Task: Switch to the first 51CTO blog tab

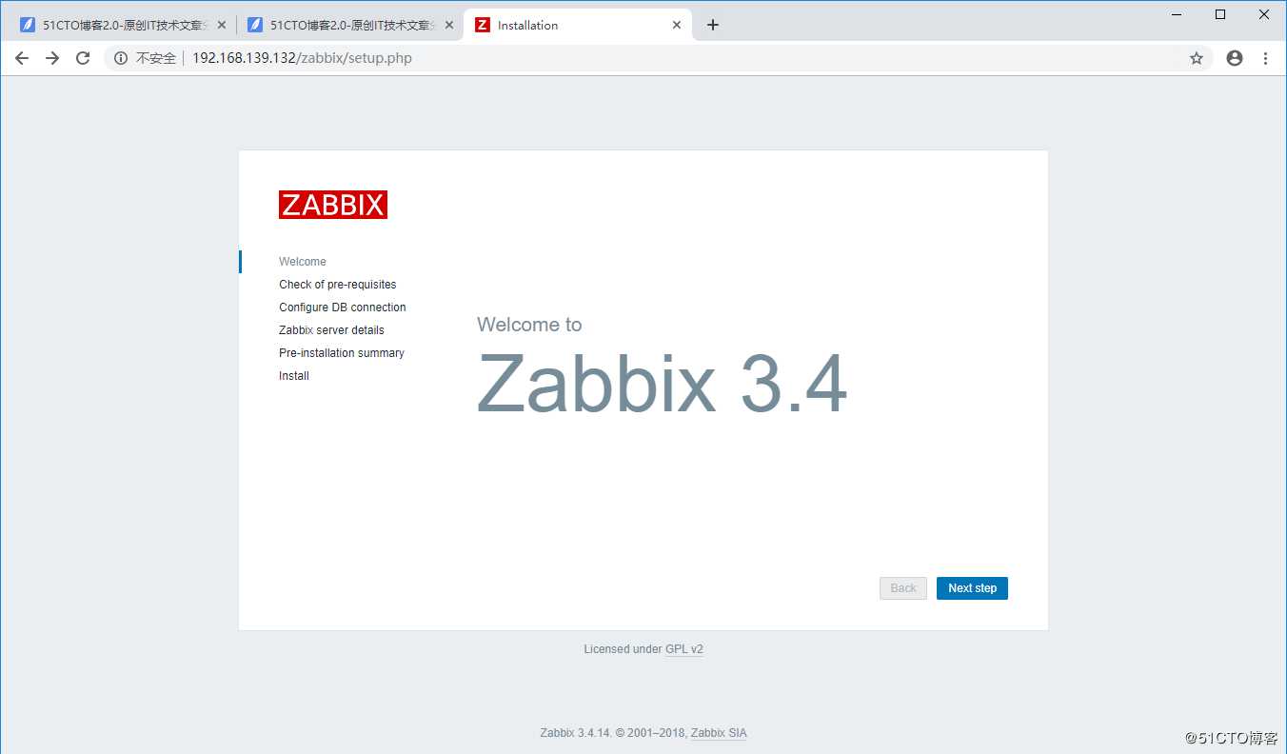Action: click(122, 25)
